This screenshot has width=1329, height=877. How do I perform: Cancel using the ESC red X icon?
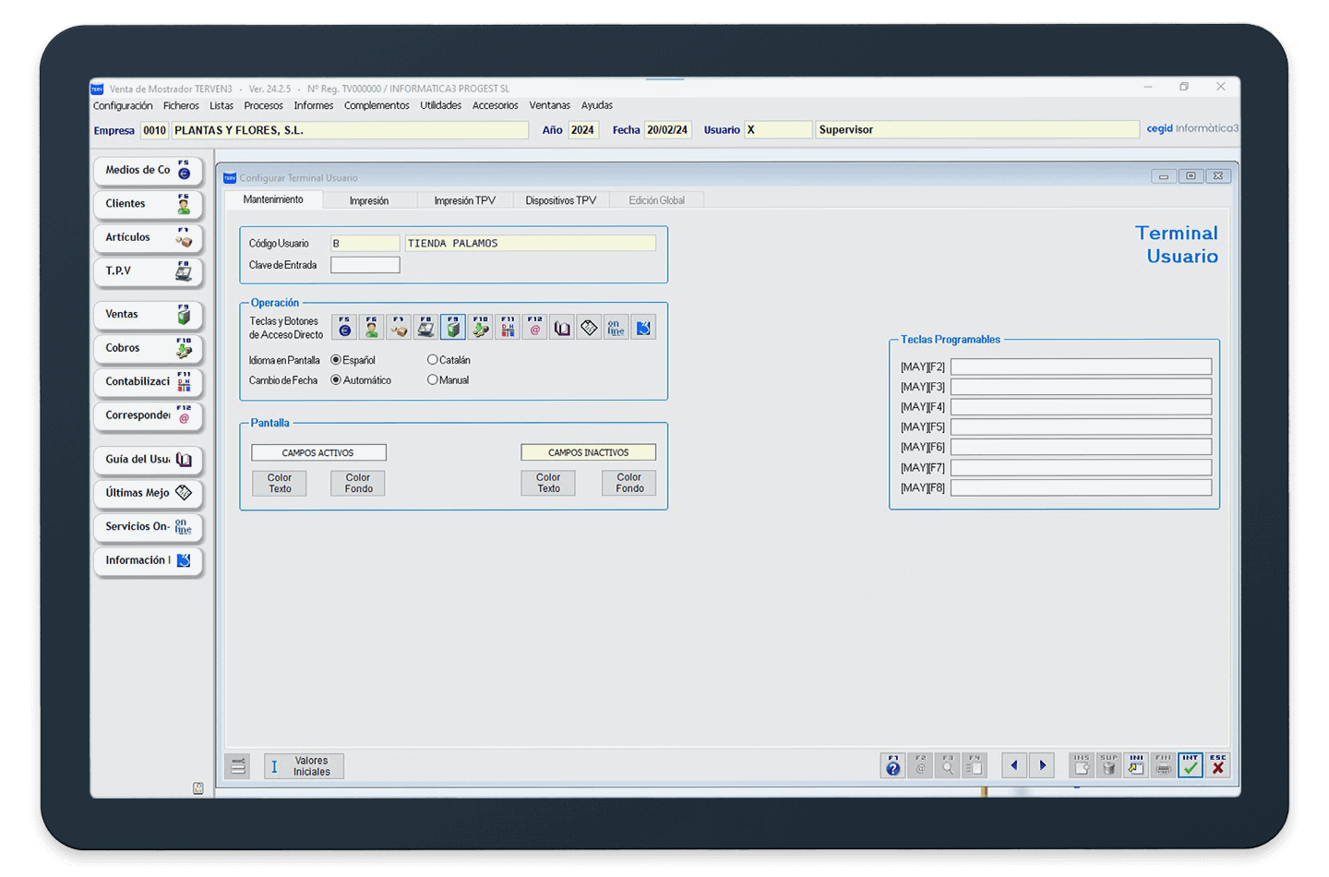1218,765
